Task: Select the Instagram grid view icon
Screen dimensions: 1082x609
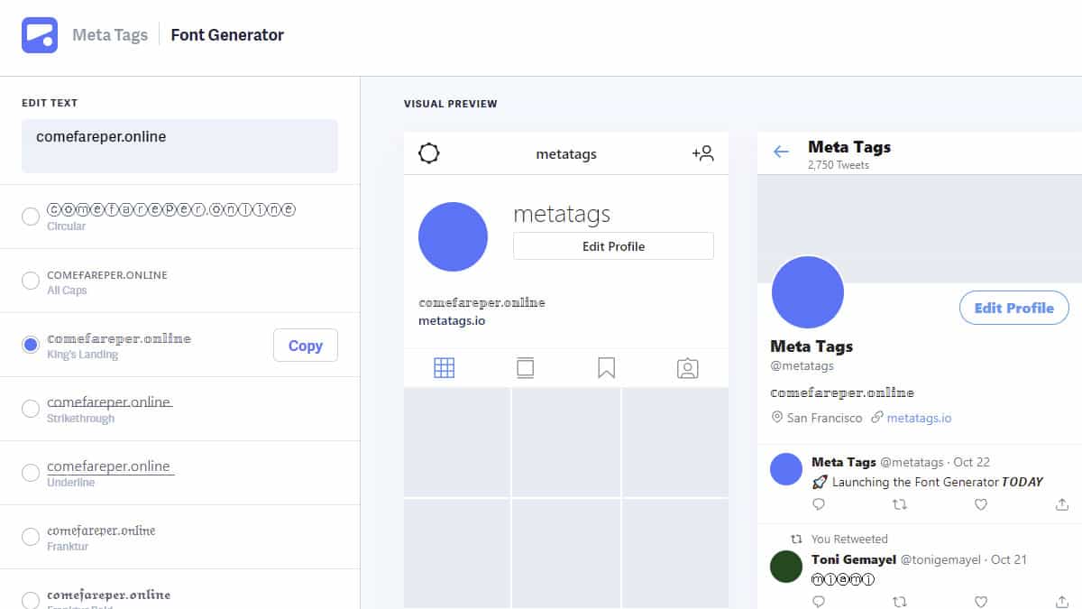Action: point(444,368)
